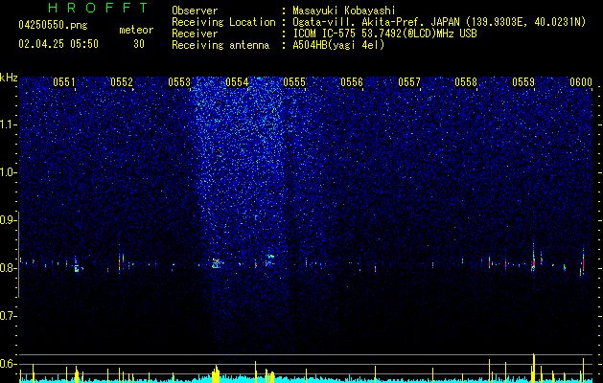Click the Receiving antenna label
The width and height of the screenshot is (603, 383).
click(x=220, y=45)
